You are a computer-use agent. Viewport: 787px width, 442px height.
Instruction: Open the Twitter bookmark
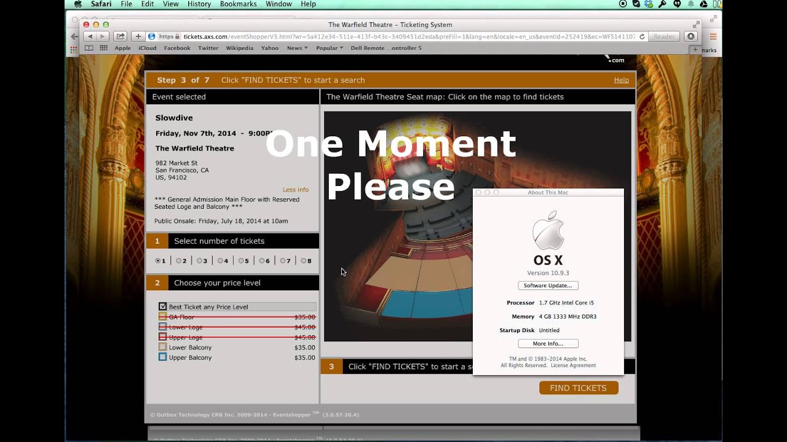click(208, 48)
